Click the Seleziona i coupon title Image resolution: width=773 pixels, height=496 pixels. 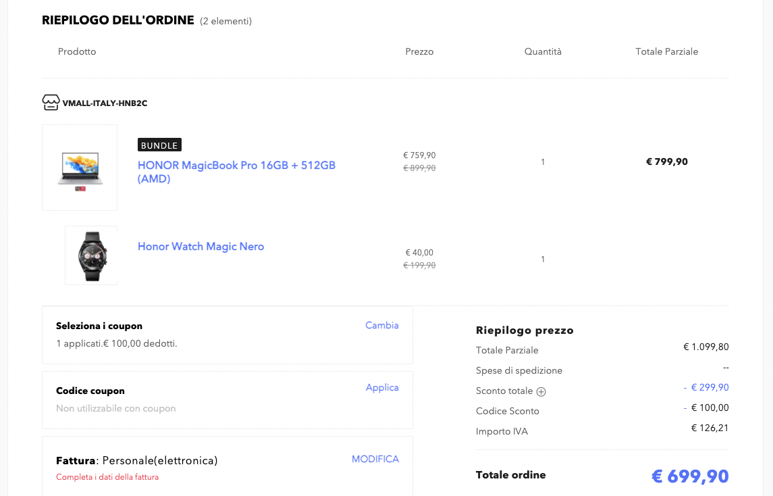coord(99,326)
